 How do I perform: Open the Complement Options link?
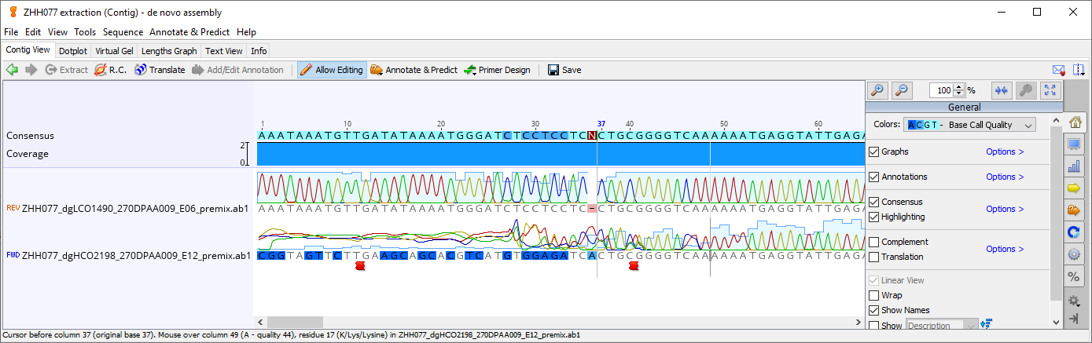click(x=1005, y=249)
